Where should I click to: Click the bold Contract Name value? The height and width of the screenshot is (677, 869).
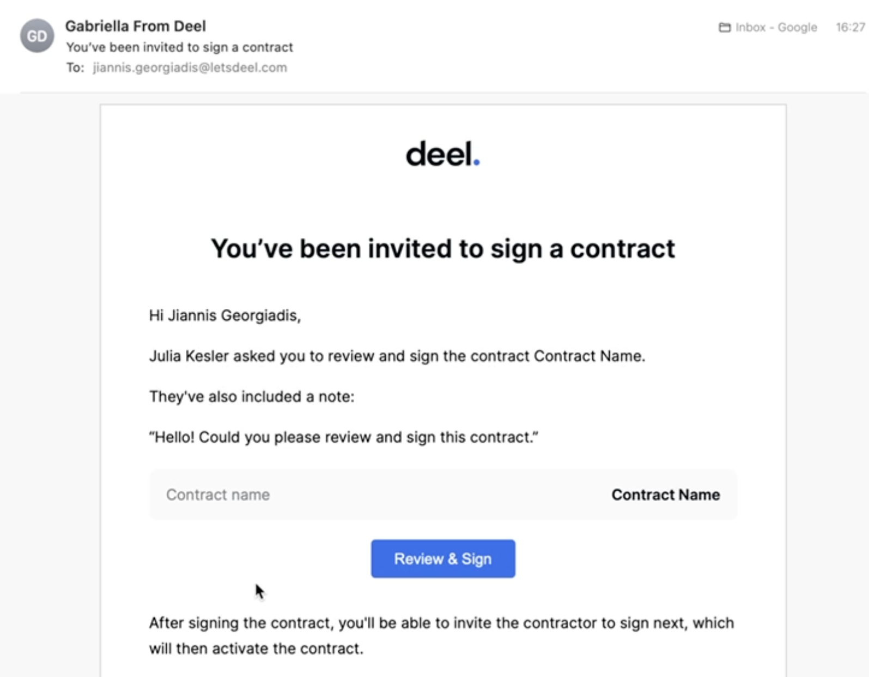[x=666, y=495]
